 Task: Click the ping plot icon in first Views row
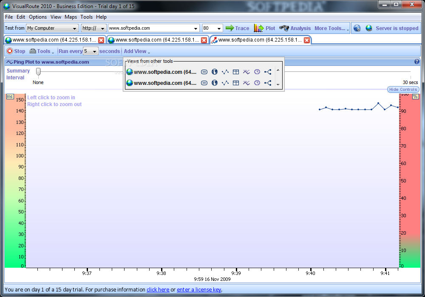pyautogui.click(x=246, y=72)
